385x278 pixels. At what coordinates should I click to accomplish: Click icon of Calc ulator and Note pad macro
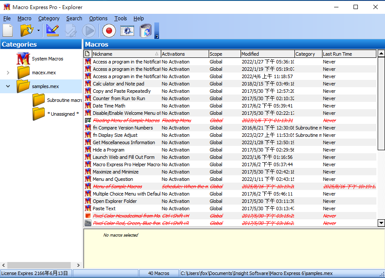(88, 84)
